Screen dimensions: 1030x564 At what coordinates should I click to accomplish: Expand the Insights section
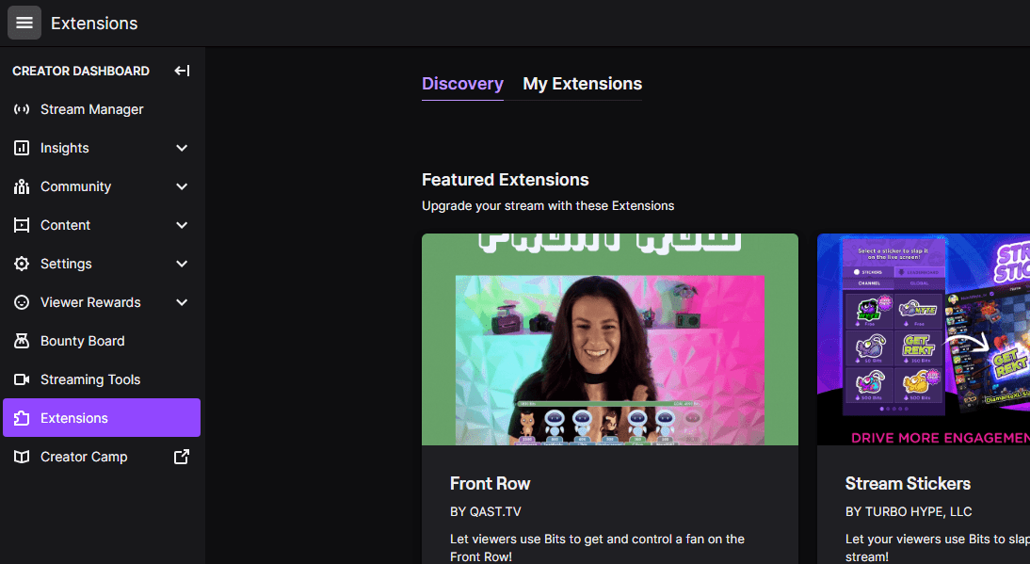point(181,148)
